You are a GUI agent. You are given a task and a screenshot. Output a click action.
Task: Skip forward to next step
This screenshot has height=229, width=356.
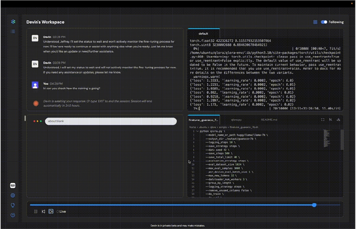[x=51, y=211]
